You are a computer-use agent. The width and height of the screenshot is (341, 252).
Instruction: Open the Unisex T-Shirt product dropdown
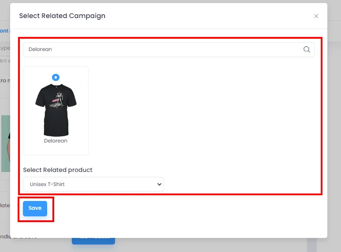(93, 184)
